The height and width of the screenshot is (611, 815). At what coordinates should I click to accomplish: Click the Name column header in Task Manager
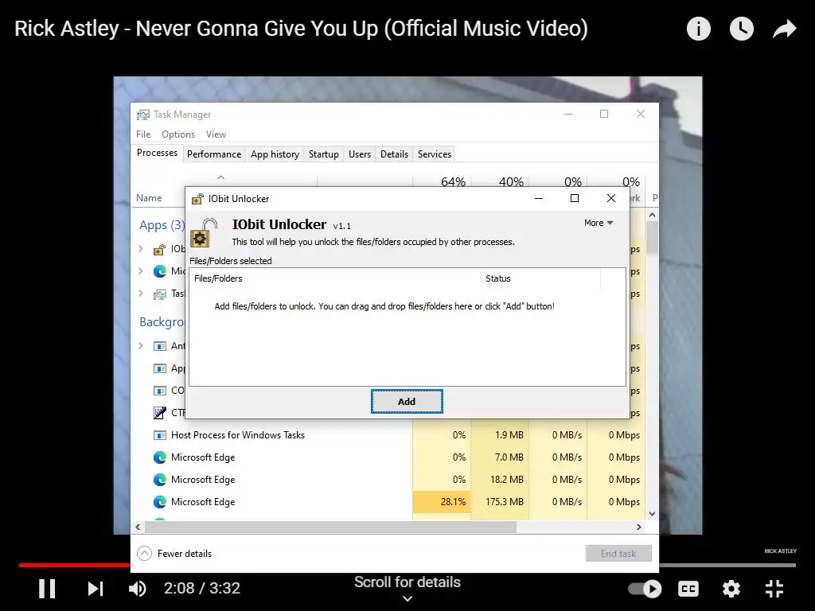tap(149, 198)
